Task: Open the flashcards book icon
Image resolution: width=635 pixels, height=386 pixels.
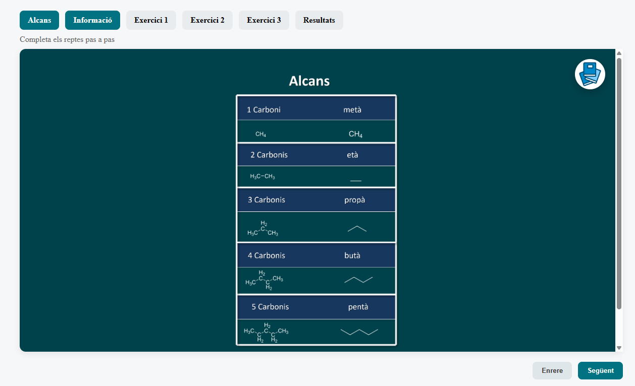Action: (590, 74)
